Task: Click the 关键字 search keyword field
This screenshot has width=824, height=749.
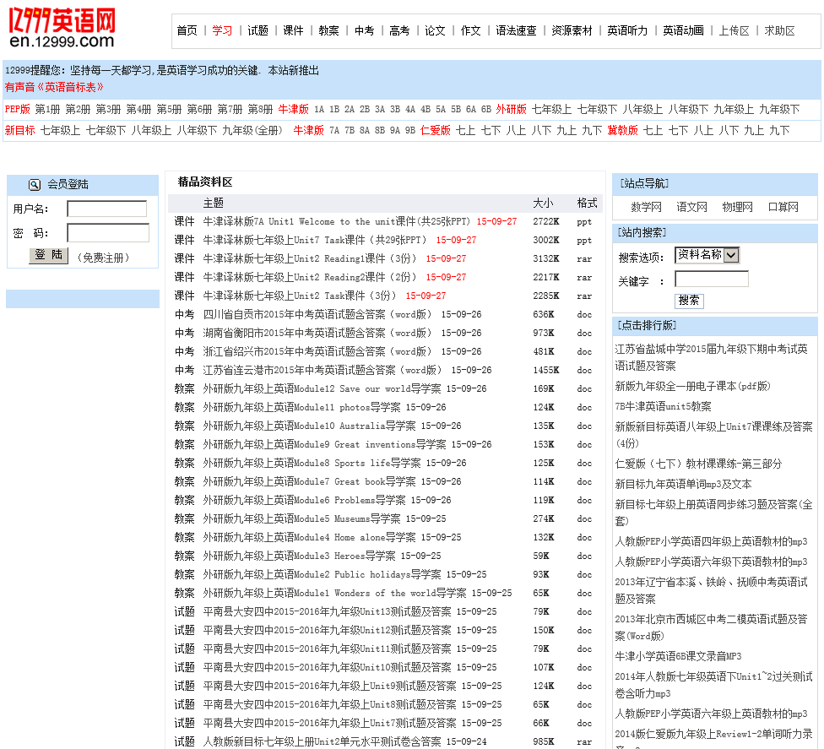Action: [x=712, y=280]
